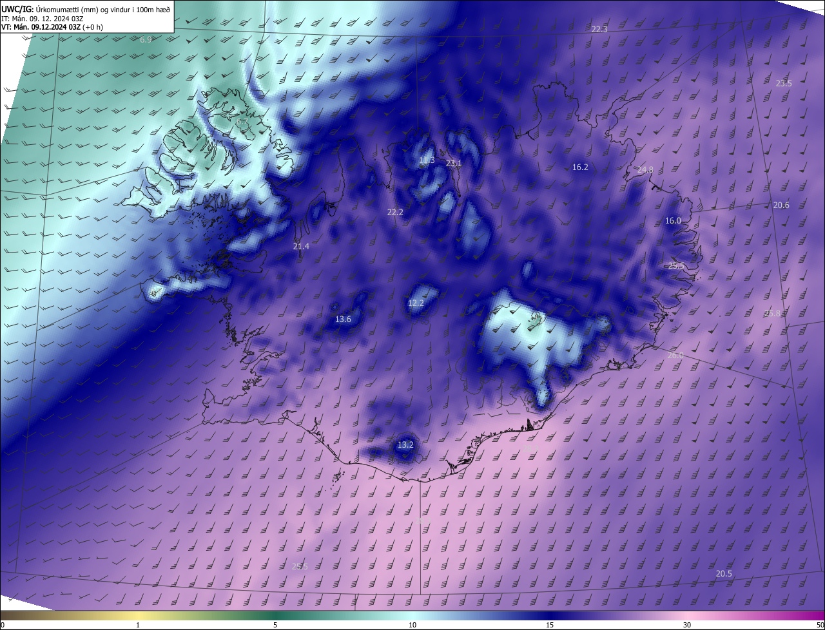Viewport: 825px width, 630px height.
Task: Click the 21.4 value label on the map
Action: pos(301,246)
